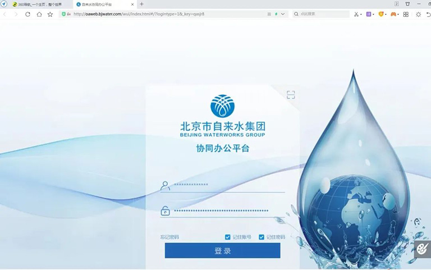Screen dimensions: 431x270
Task: Open the orange game controller icon
Action: (x=393, y=14)
